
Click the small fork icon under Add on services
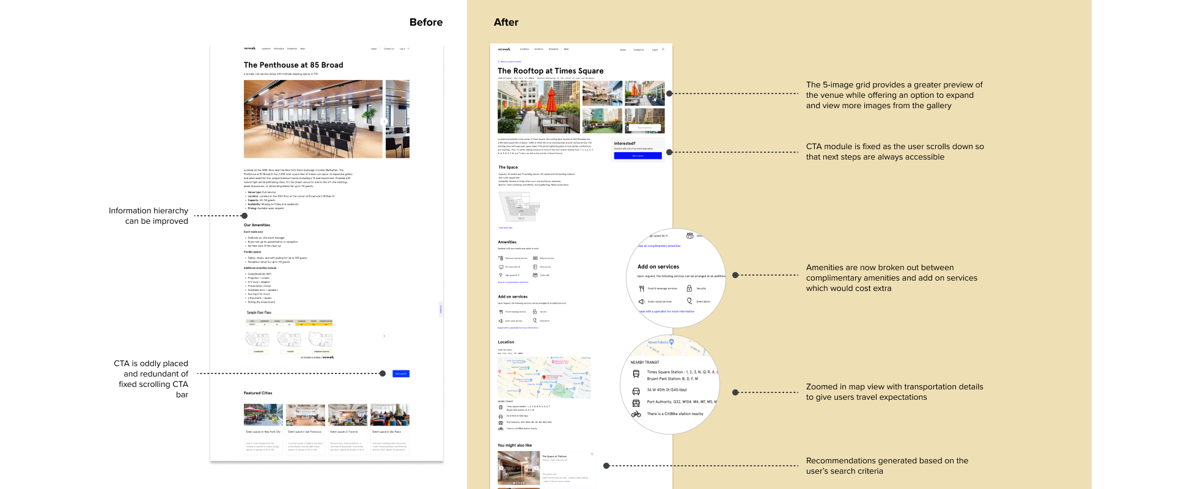[501, 312]
